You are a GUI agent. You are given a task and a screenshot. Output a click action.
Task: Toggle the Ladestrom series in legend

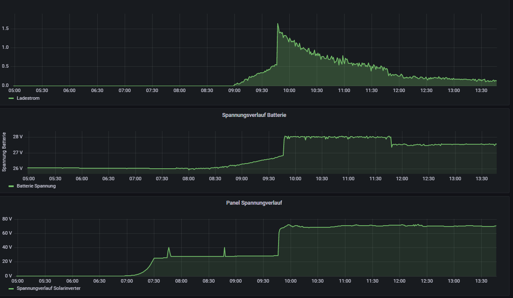pos(28,98)
